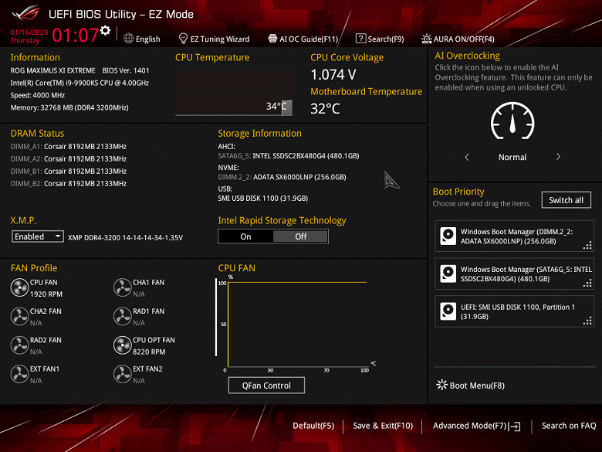Toggle AURA ON/OFF(F4) lighting
This screenshot has height=452, width=602.
(x=458, y=39)
